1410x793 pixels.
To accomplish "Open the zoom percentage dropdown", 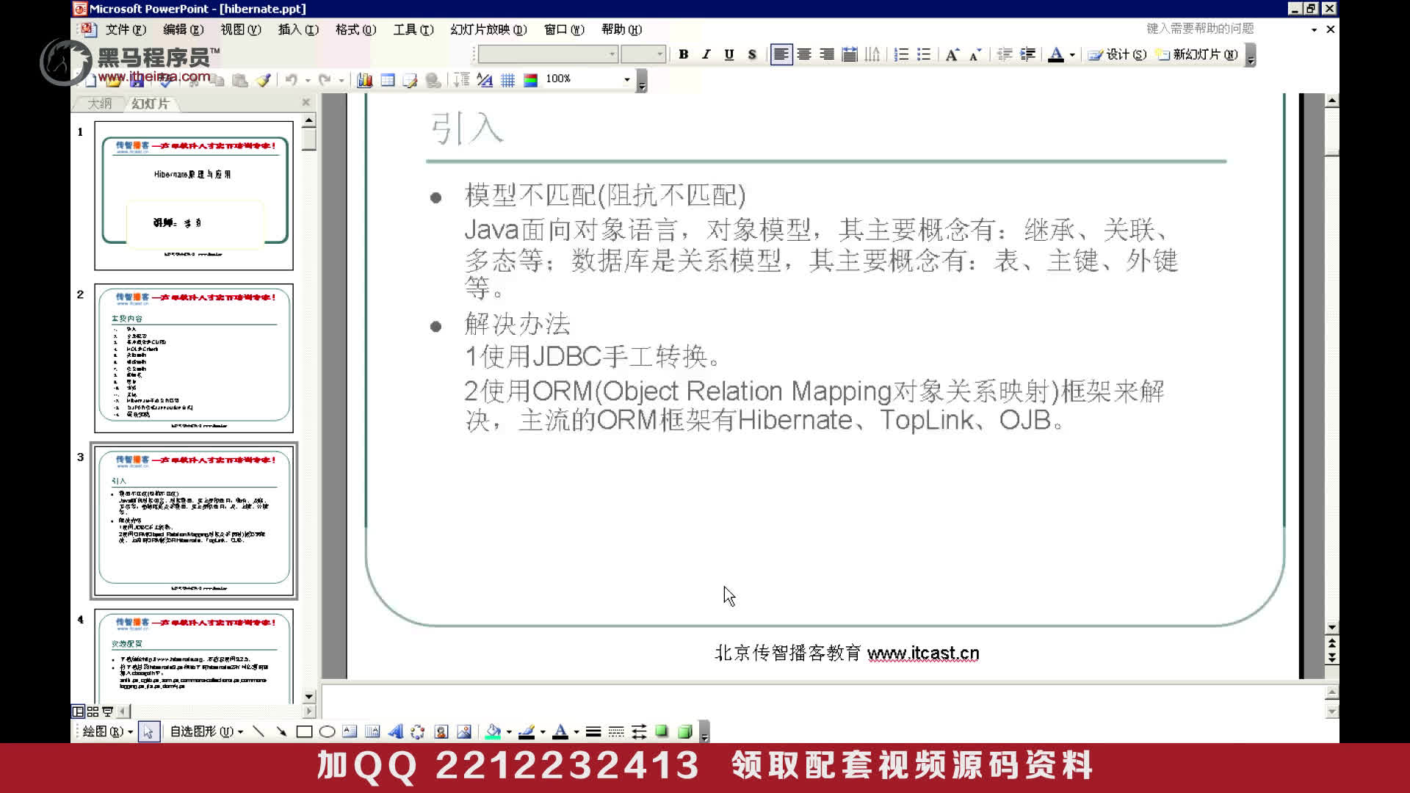I will [x=626, y=79].
